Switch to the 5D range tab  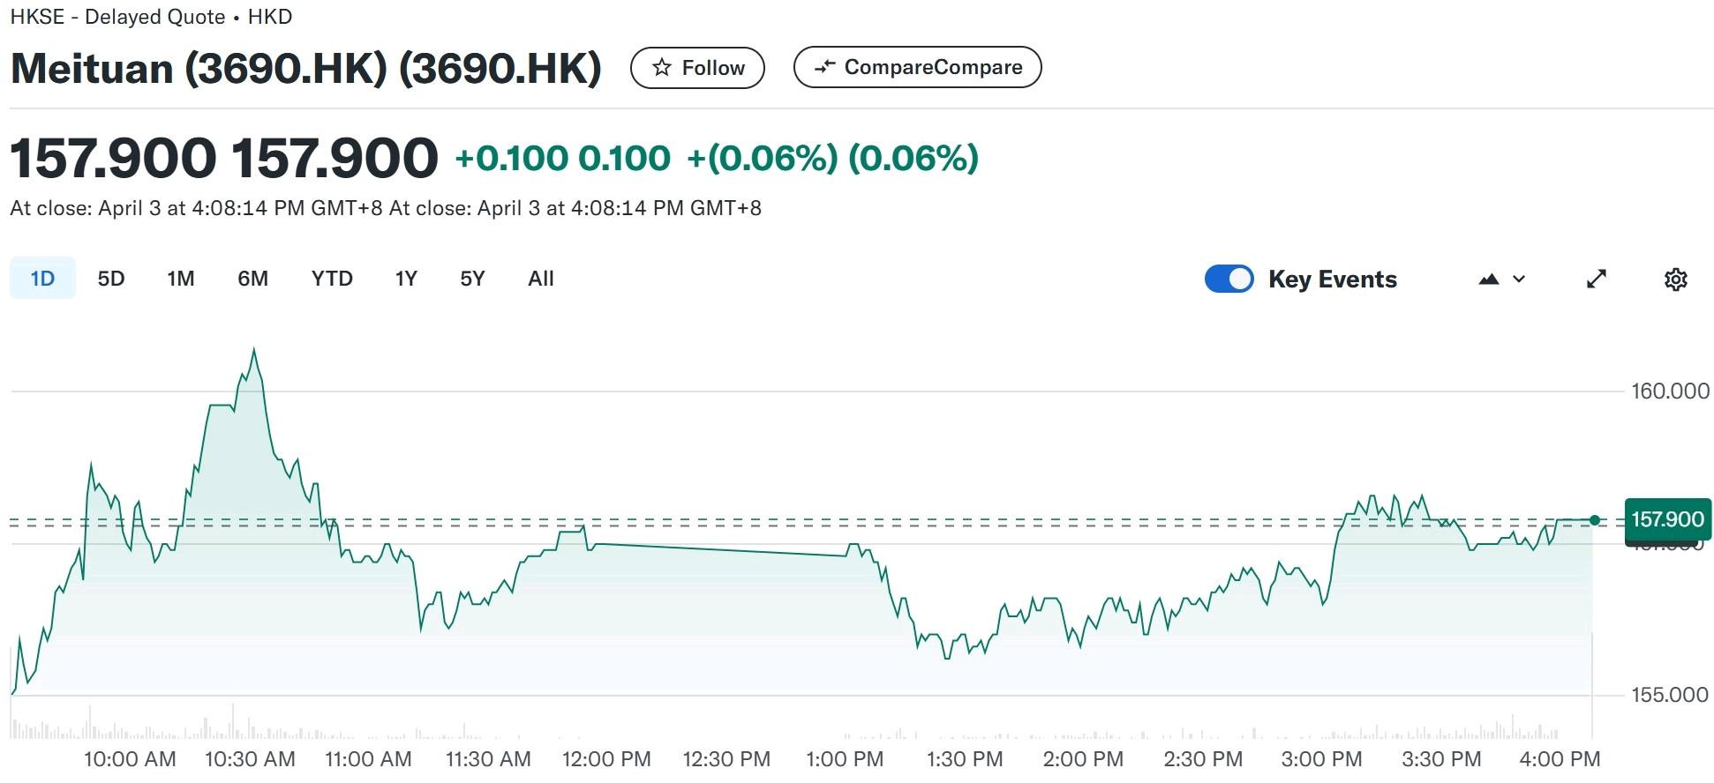111,279
